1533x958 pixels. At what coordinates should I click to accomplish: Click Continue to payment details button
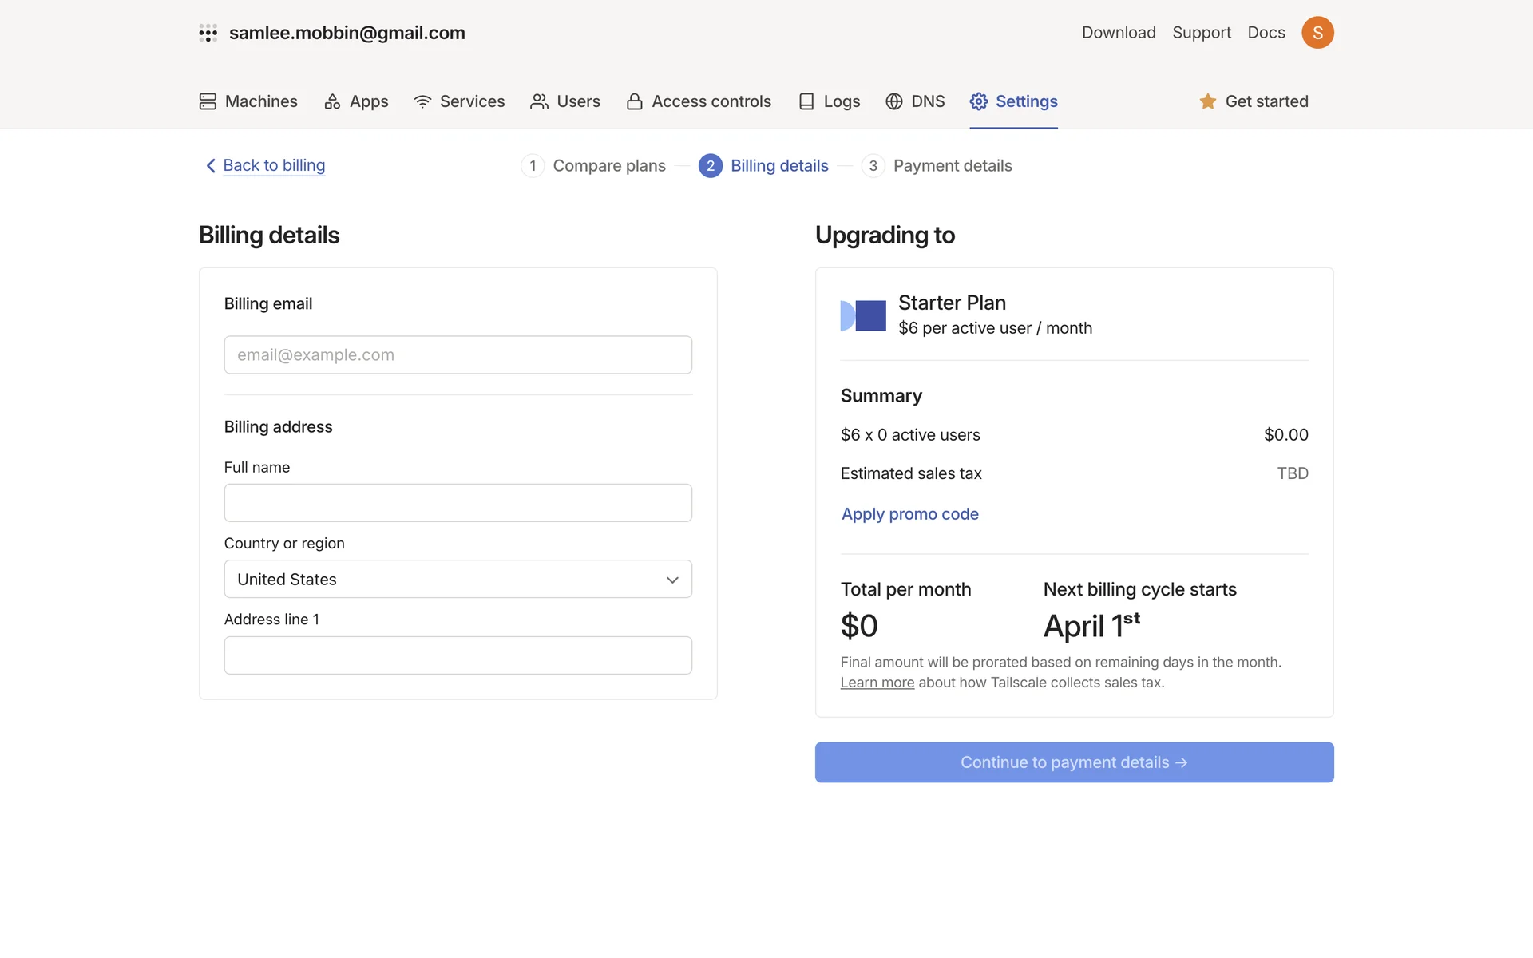coord(1074,762)
